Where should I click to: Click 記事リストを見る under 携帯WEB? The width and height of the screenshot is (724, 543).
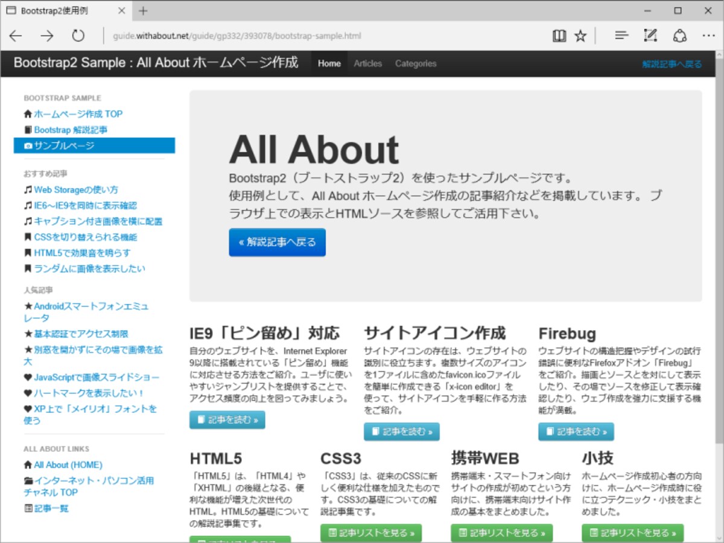pyautogui.click(x=502, y=533)
